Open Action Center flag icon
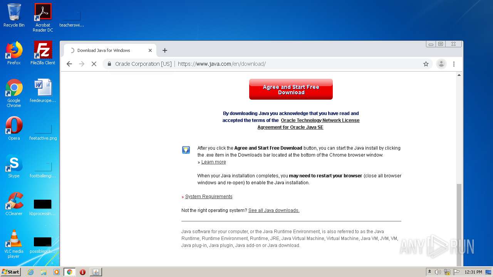The width and height of the screenshot is (493, 277). tap(456, 272)
